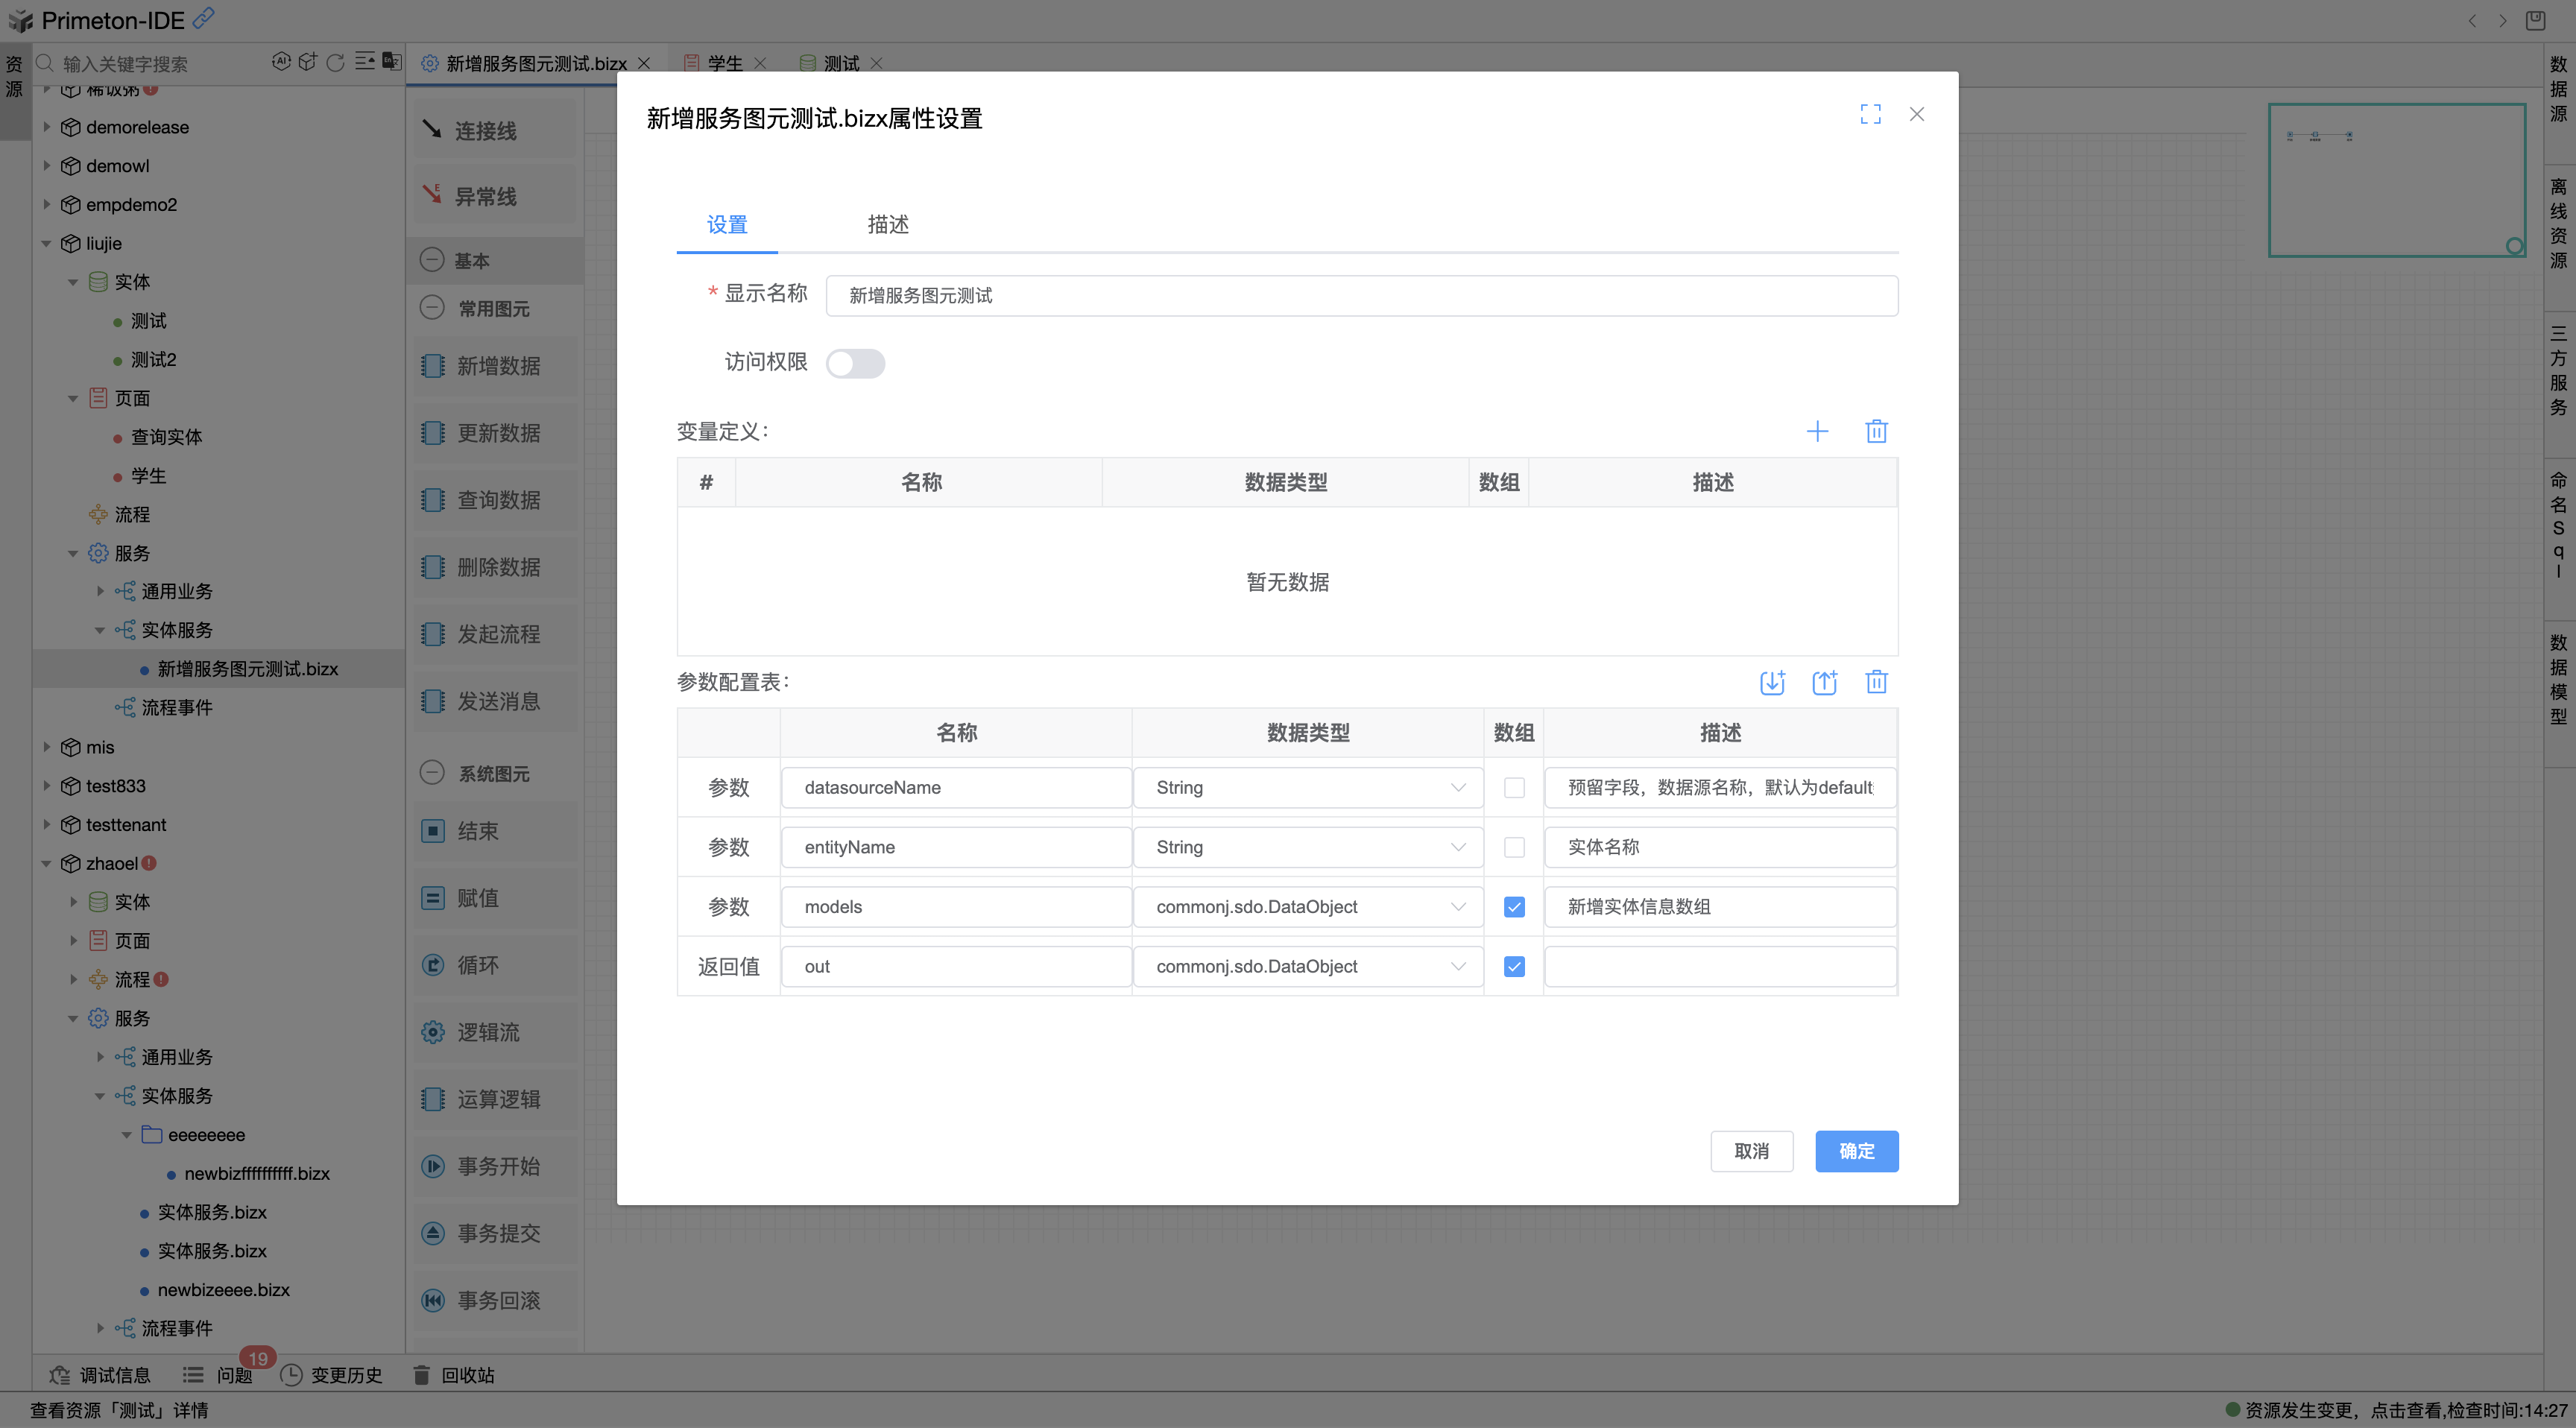The width and height of the screenshot is (2576, 1428).
Task: Click the 异常线 exception line tool
Action: (x=487, y=196)
